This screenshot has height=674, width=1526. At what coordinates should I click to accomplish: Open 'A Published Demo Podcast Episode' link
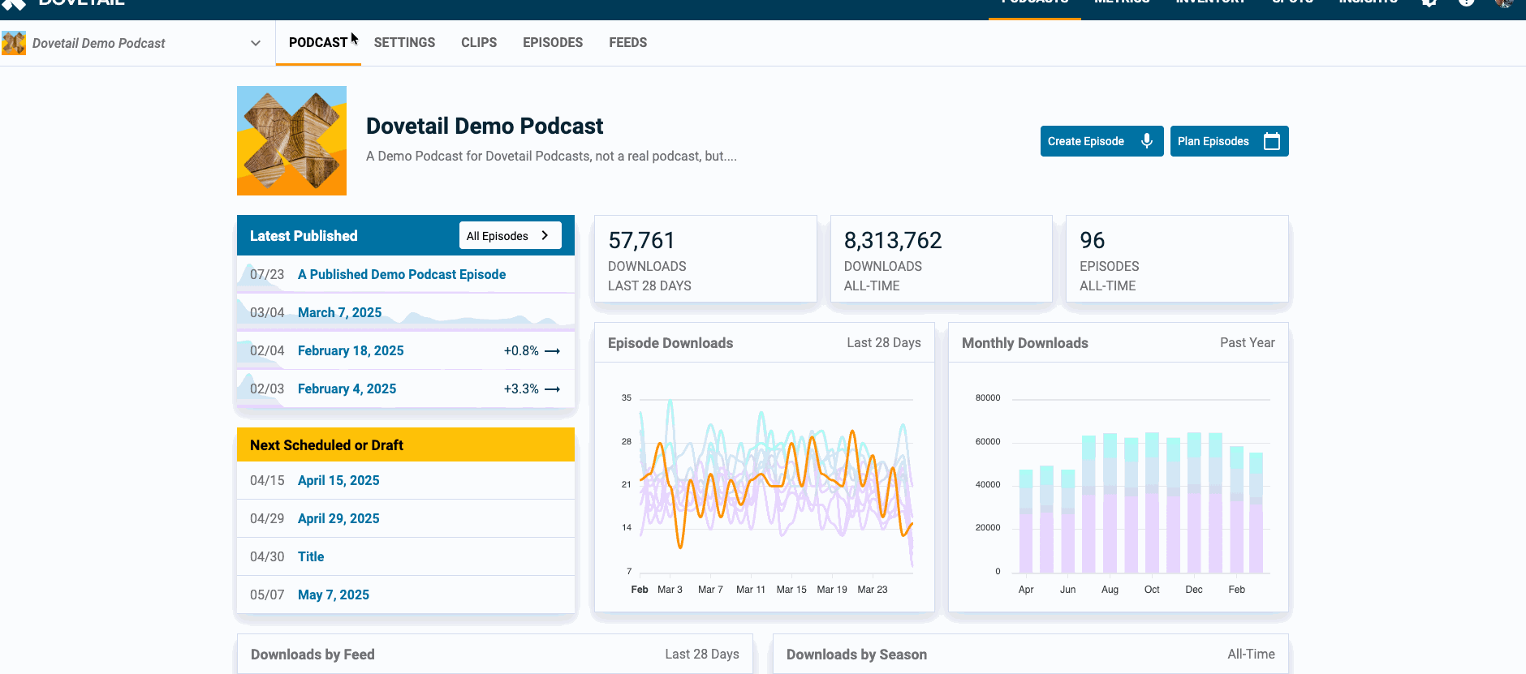tap(401, 275)
